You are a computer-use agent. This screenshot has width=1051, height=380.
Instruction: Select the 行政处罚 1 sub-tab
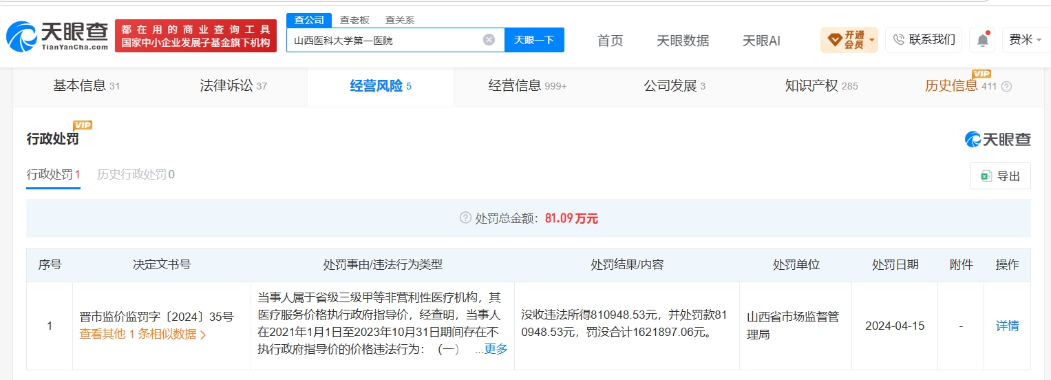tap(54, 174)
